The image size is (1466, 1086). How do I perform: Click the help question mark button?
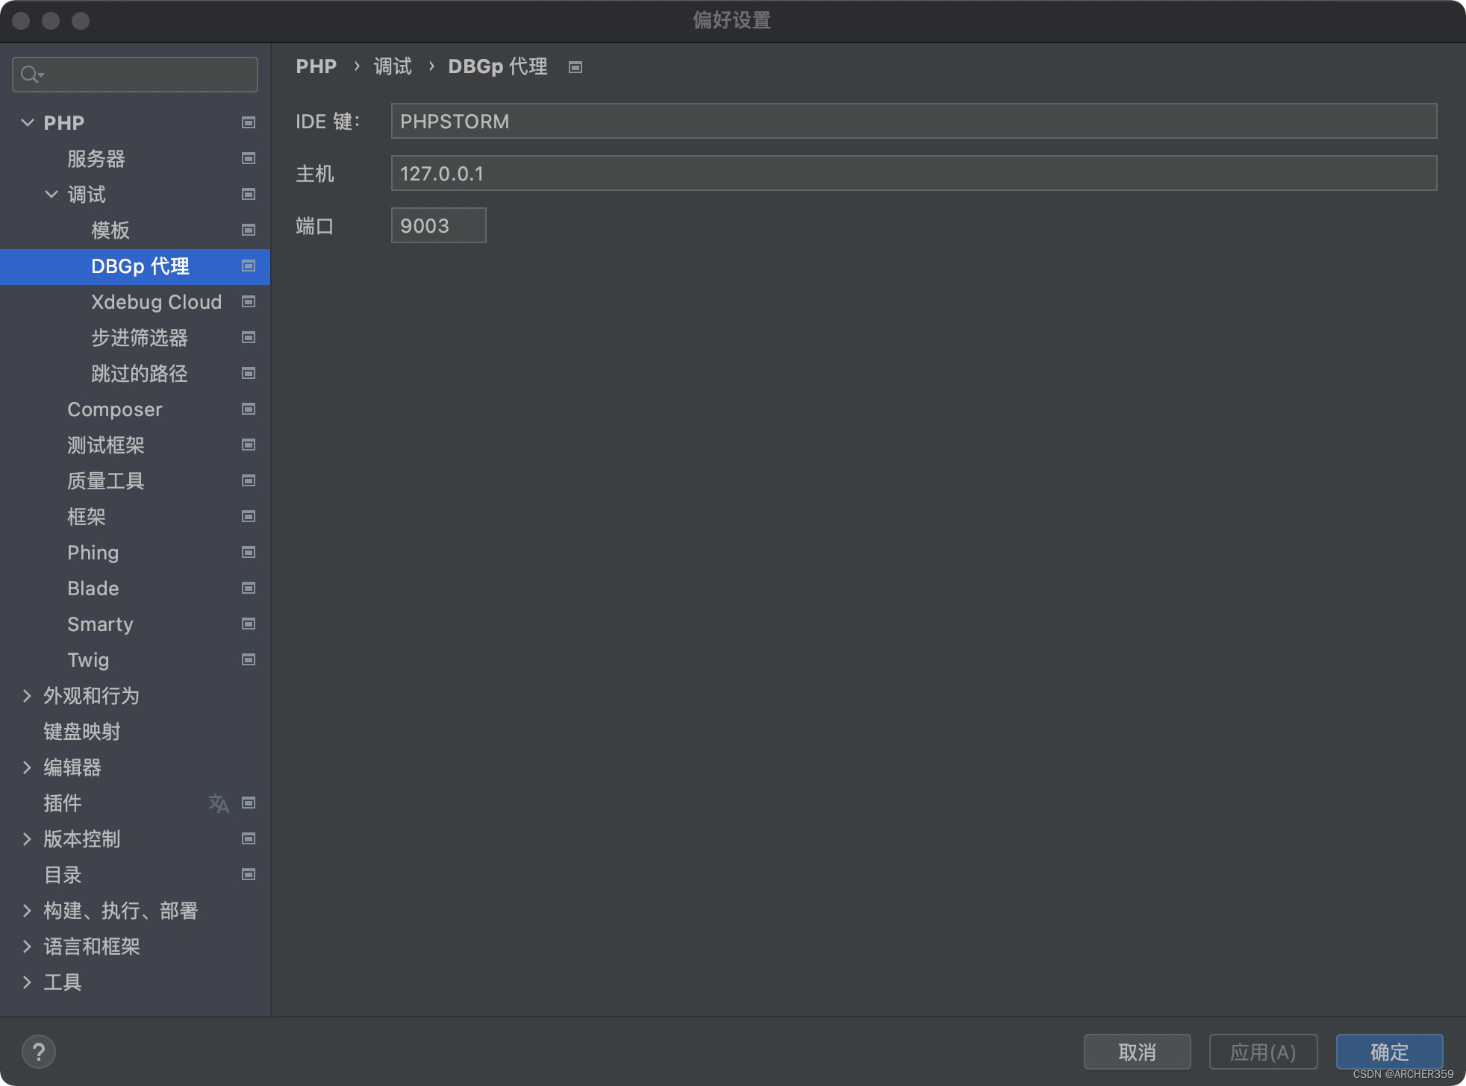39,1052
